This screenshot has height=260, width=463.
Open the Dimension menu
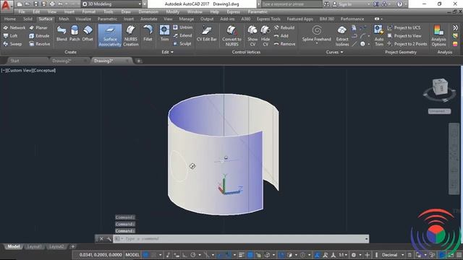pos(148,12)
